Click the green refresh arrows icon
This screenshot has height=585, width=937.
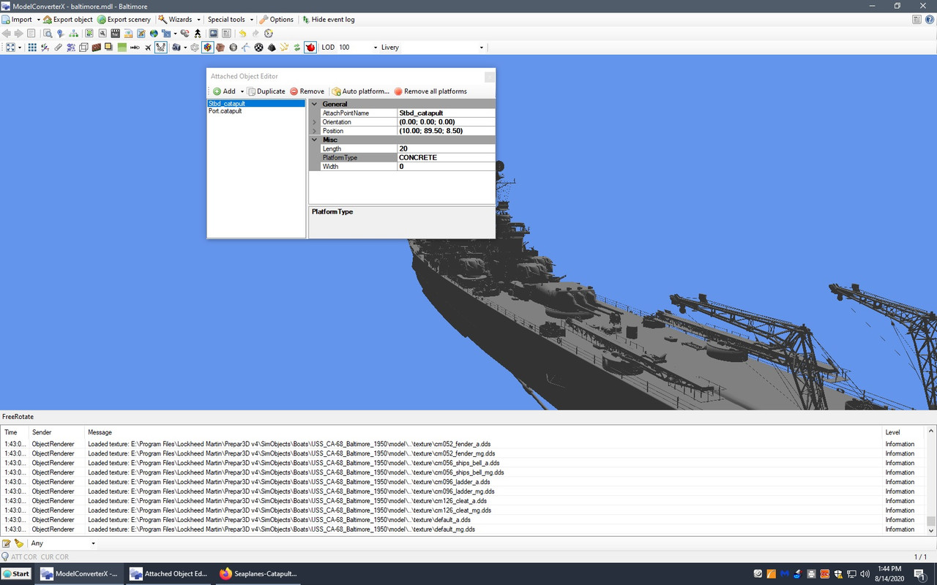click(297, 48)
